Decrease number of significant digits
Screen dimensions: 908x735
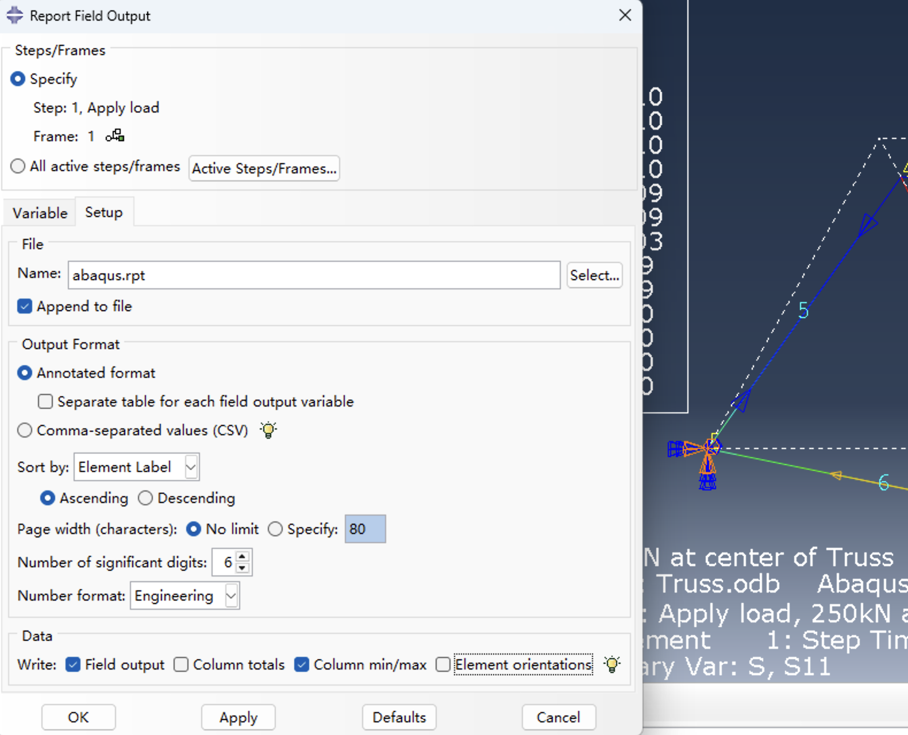click(x=243, y=568)
